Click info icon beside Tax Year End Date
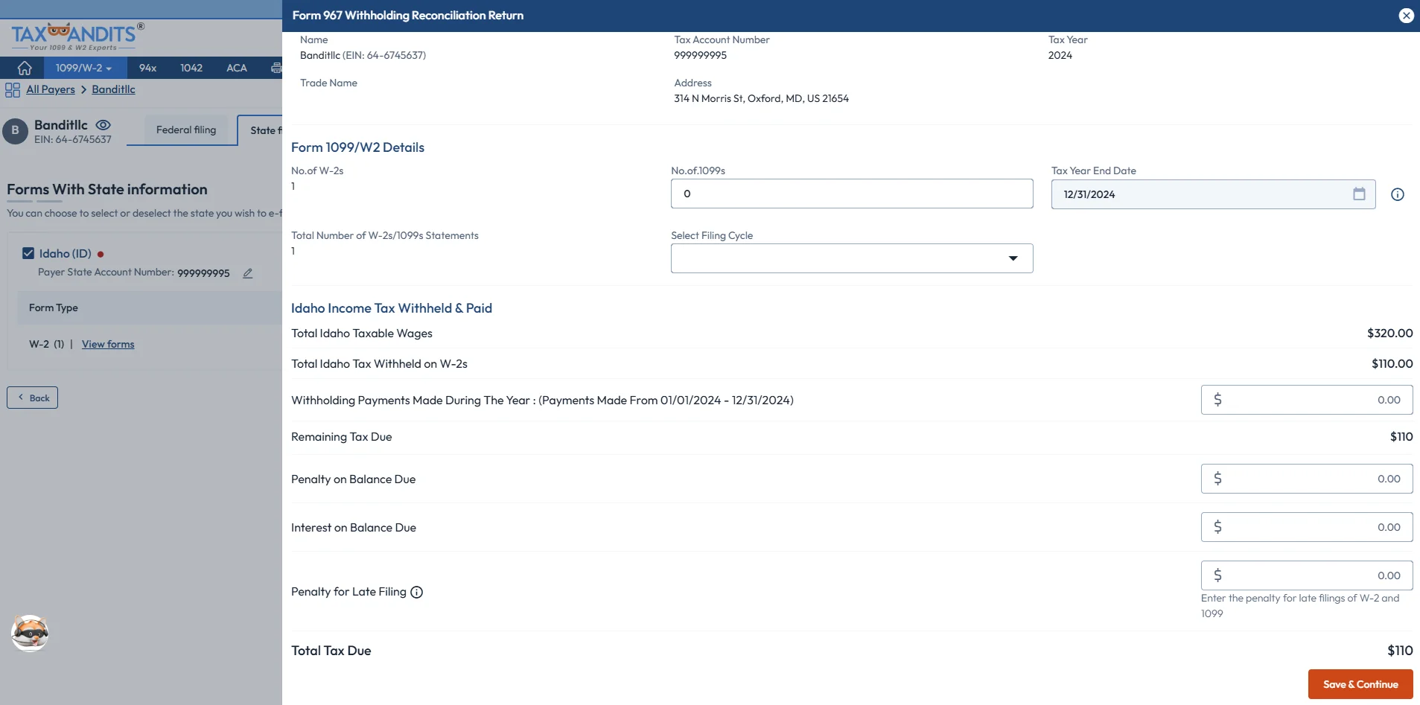Screen dimensions: 1420x705 tap(1398, 194)
